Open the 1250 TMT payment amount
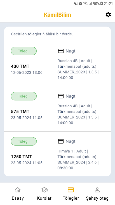Screen dimensions: 115x205 (x=21, y=157)
